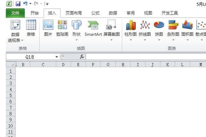This screenshot has width=206, height=137.
Task: Click the 屏幕截图 (Screenshot) icon
Action: tap(111, 25)
